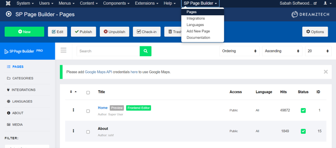Collapse the SP Page Builder top menu
Screen dimensions: 336x148
point(200,3)
